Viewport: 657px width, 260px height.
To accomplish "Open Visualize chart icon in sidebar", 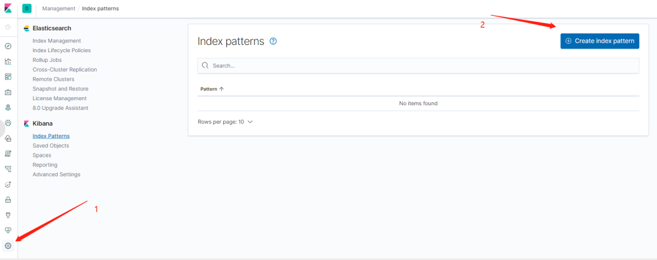I will pyautogui.click(x=8, y=61).
